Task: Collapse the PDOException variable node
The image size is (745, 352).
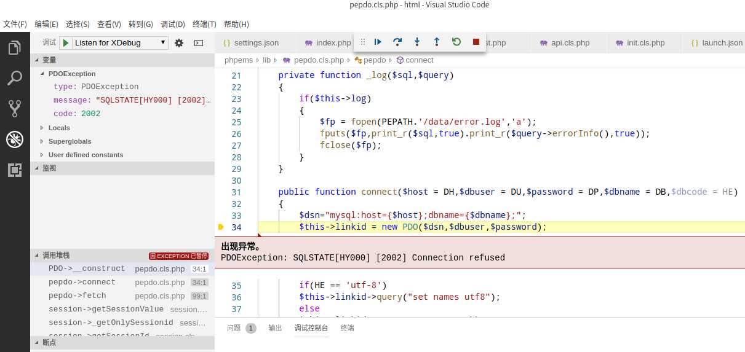Action: [x=122, y=74]
